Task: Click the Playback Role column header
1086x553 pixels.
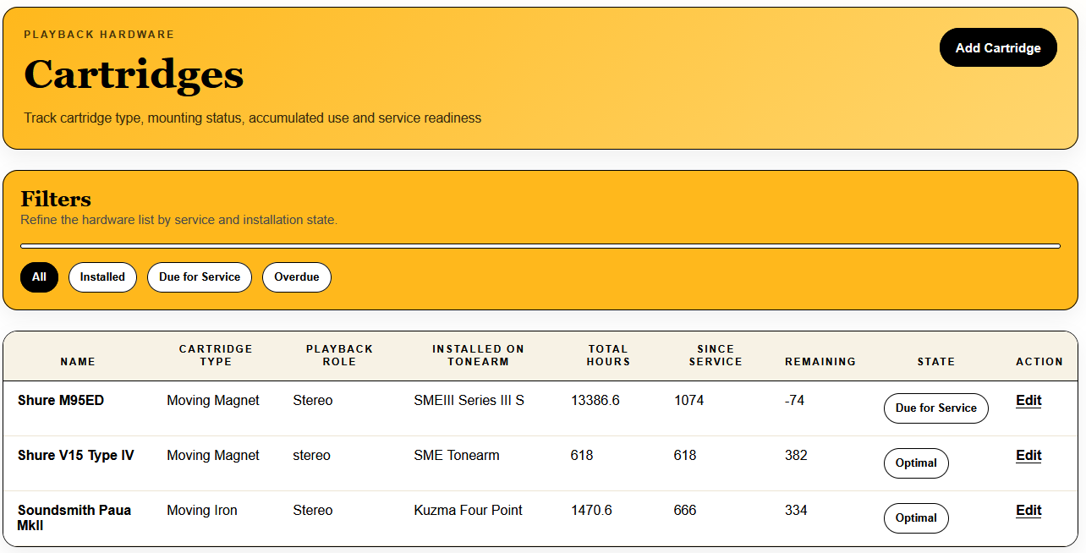Action: (x=339, y=355)
